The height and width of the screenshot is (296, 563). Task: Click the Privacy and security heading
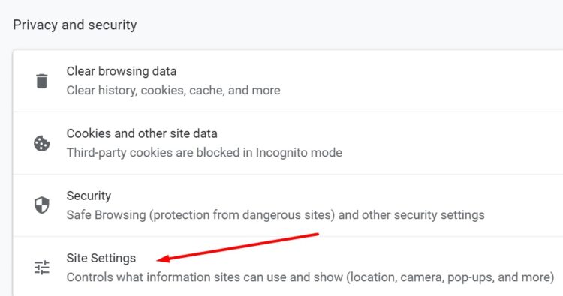coord(75,25)
